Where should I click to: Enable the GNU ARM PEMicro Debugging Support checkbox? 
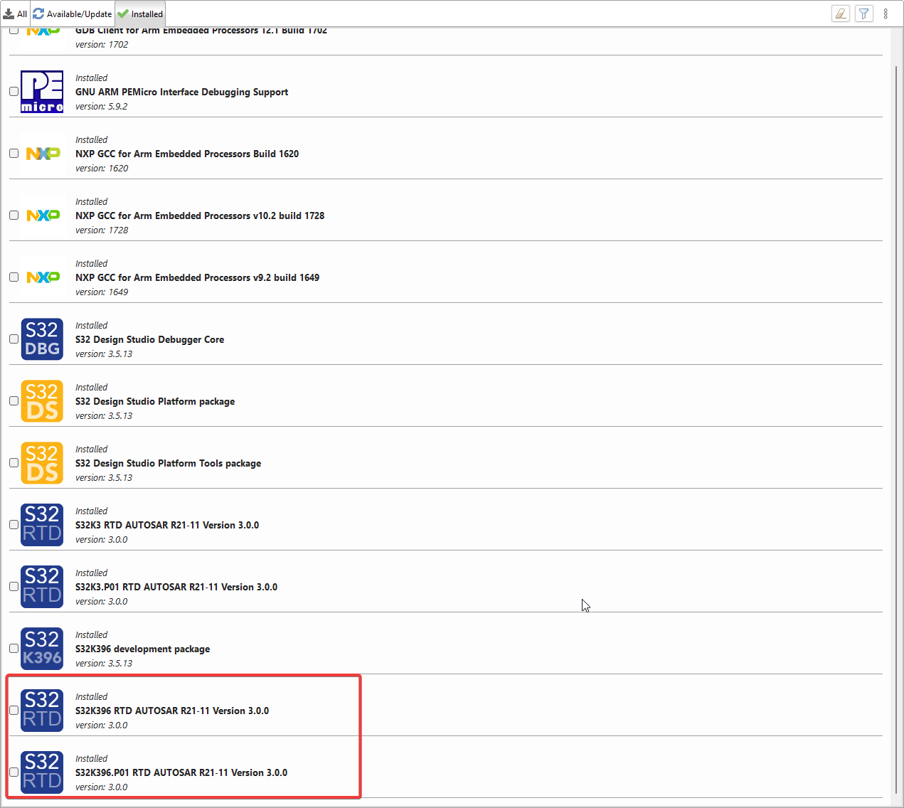pyautogui.click(x=14, y=91)
